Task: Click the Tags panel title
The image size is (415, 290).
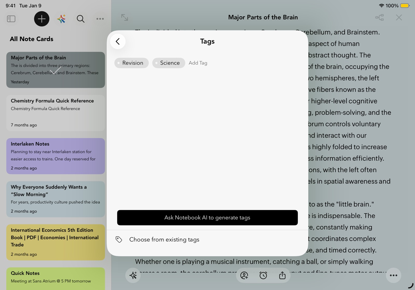Action: coord(207,41)
